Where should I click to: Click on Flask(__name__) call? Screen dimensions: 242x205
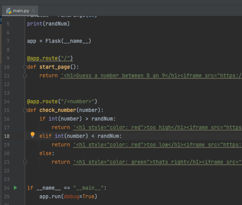pyautogui.click(x=68, y=41)
